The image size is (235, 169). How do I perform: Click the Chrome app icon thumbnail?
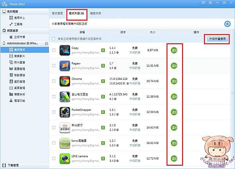(x=65, y=81)
